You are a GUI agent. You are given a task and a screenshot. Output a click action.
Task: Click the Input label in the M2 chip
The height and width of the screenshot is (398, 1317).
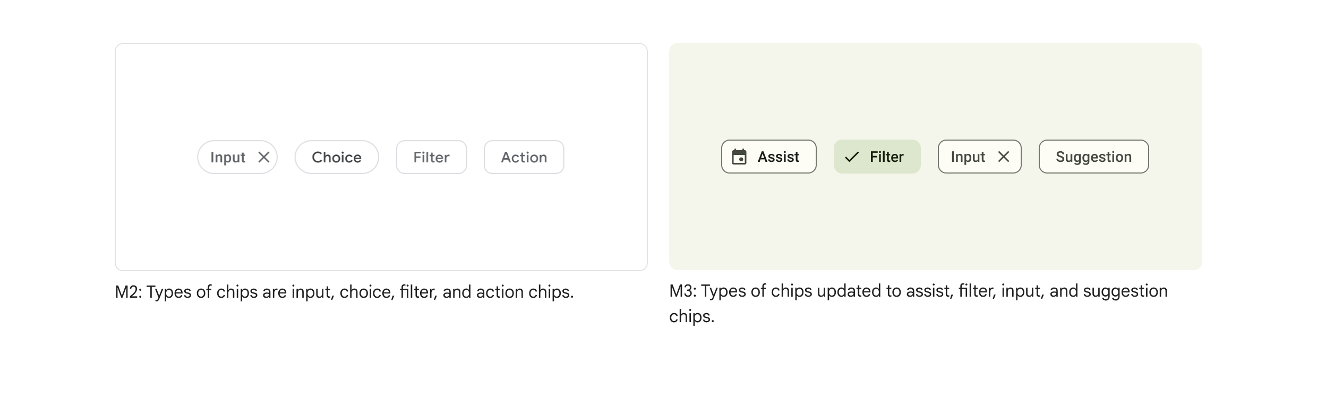pyautogui.click(x=228, y=157)
